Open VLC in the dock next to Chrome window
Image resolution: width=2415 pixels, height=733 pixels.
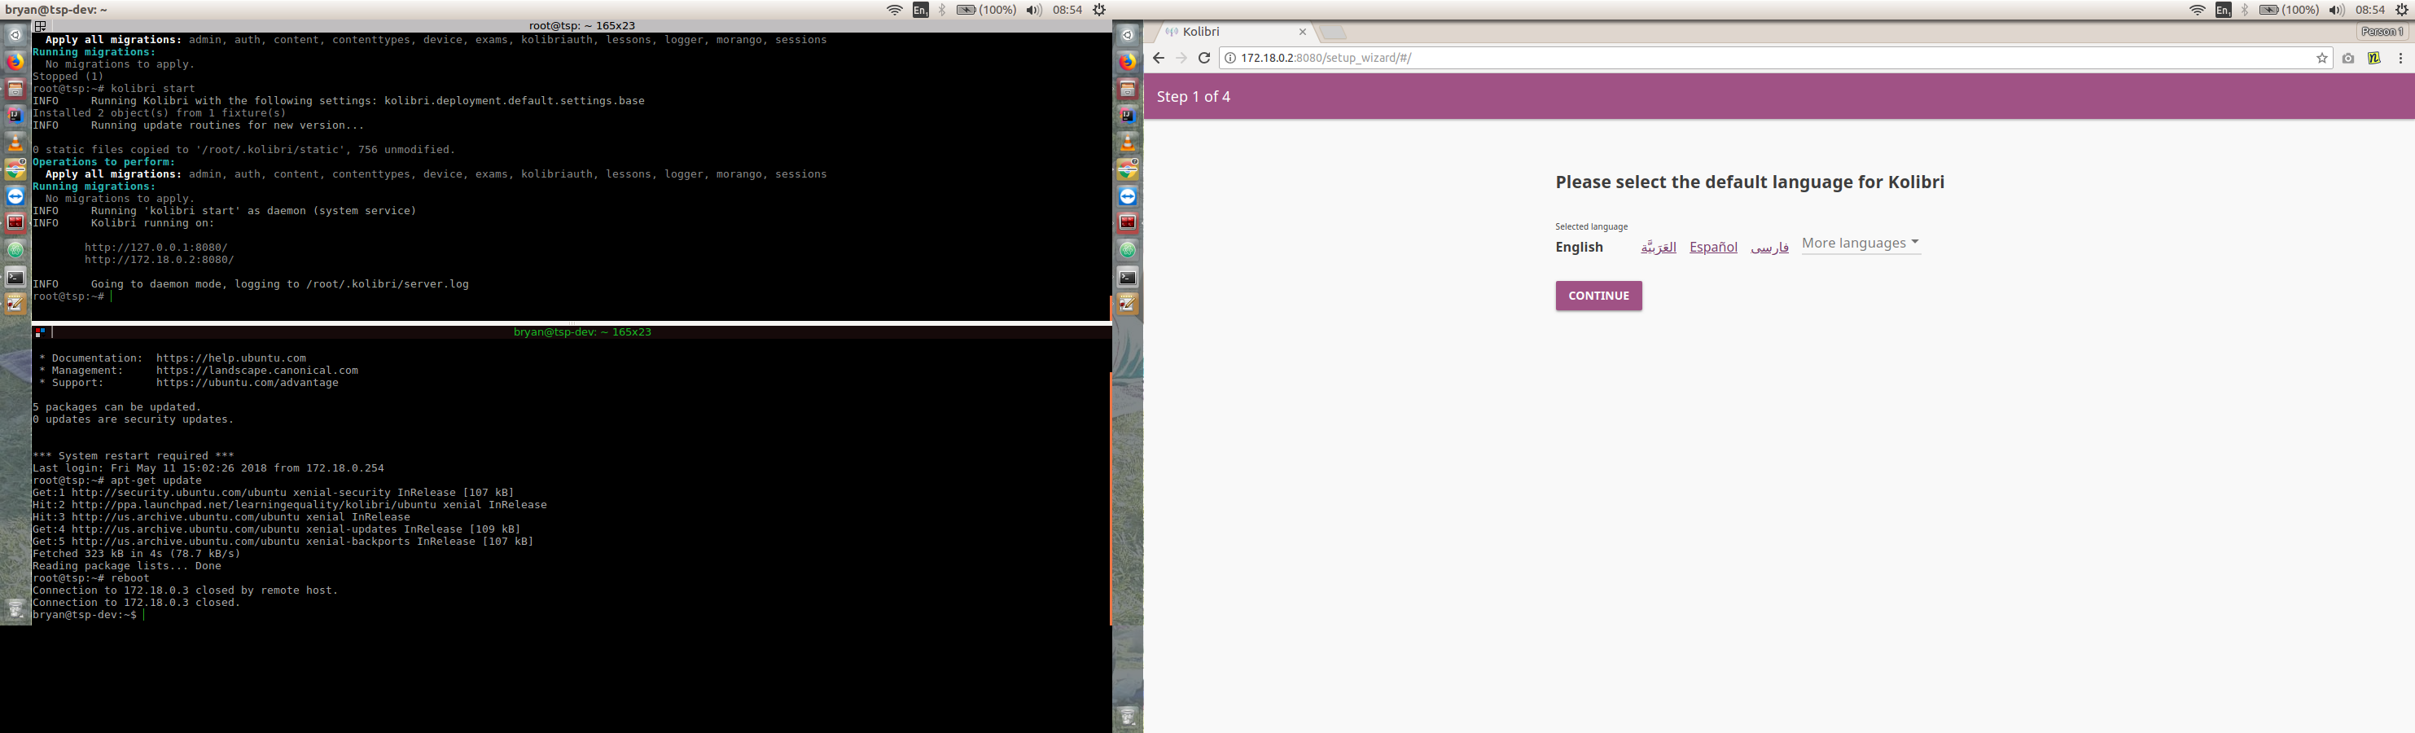pyautogui.click(x=1128, y=143)
